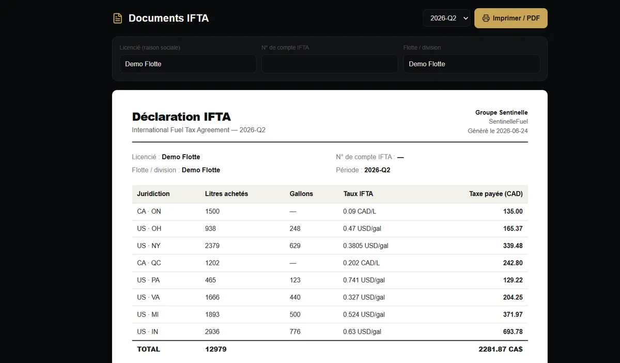Click the 123 gallons cell
Viewport: 620px width, 363px height.
pyautogui.click(x=295, y=280)
